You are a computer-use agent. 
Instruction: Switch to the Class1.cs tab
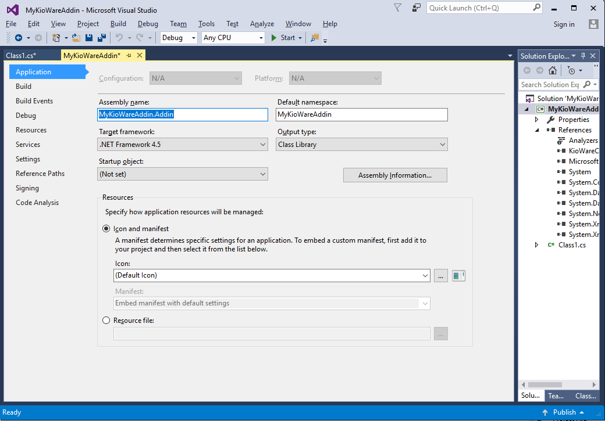point(21,56)
